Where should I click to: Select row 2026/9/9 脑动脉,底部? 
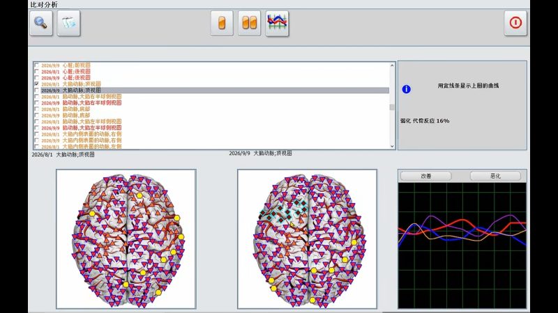(66, 115)
